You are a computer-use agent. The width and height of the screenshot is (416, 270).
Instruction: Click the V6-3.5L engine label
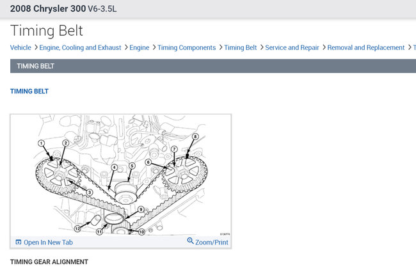click(x=102, y=9)
